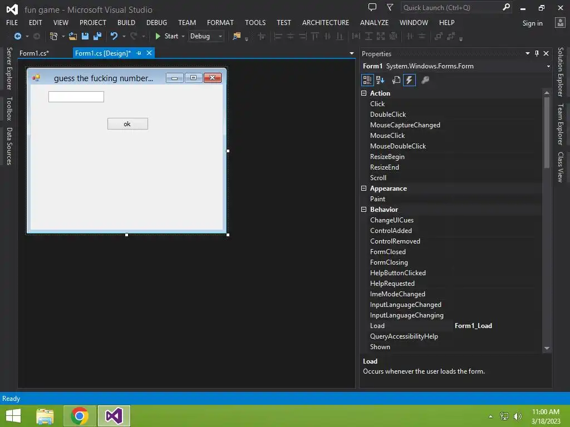Open the Class View side tab
Viewport: 570px width, 427px height.
pos(561,167)
